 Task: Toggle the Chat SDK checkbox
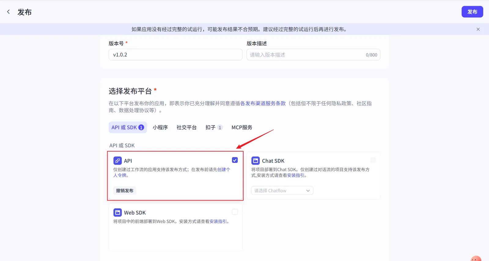(373, 160)
